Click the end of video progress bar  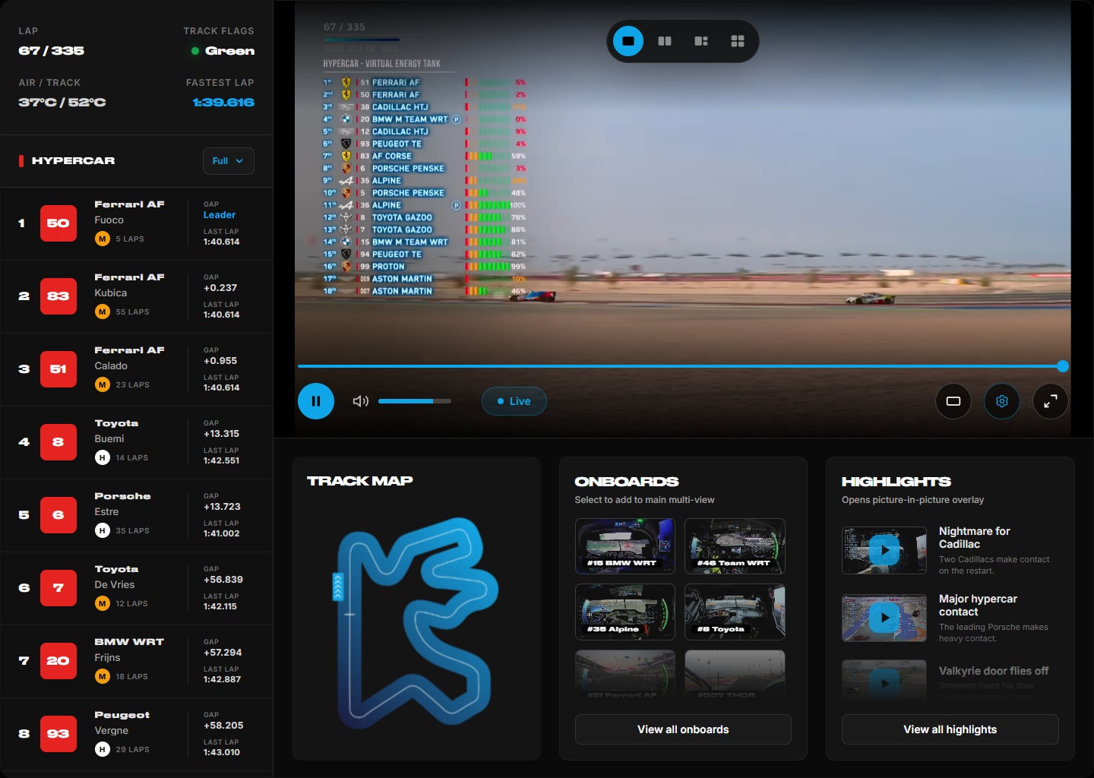[x=1062, y=366]
